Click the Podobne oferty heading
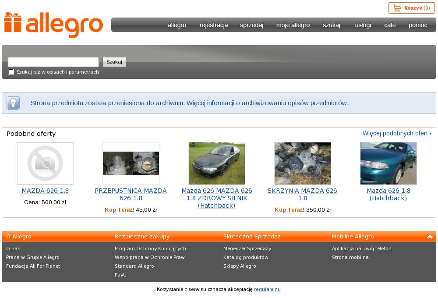Viewport: 438px width, 298px height. pos(31,134)
